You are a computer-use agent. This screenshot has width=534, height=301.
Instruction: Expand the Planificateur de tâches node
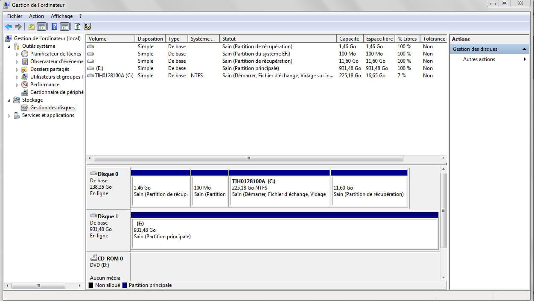click(17, 54)
